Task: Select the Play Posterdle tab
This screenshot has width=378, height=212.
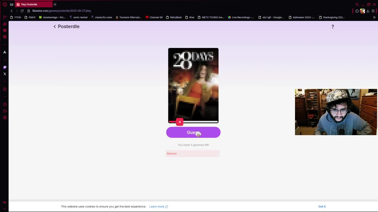Action: [x=33, y=4]
